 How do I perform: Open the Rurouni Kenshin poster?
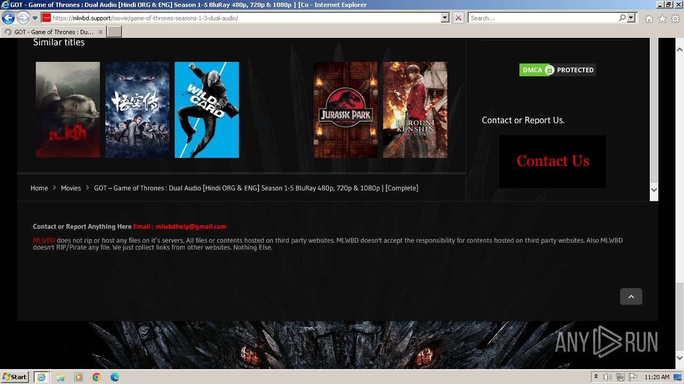pos(415,110)
